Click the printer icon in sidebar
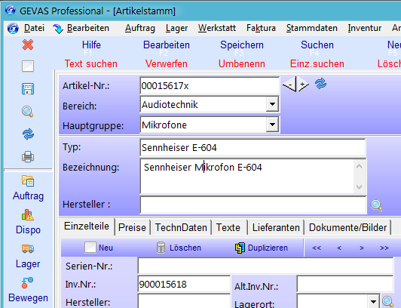 pyautogui.click(x=28, y=157)
